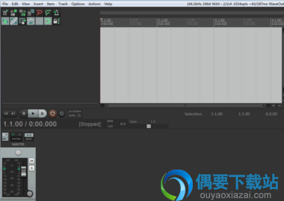Click horizontal zoom out minus button
Viewport: 284px width, 201px height.
pyautogui.click(x=279, y=106)
